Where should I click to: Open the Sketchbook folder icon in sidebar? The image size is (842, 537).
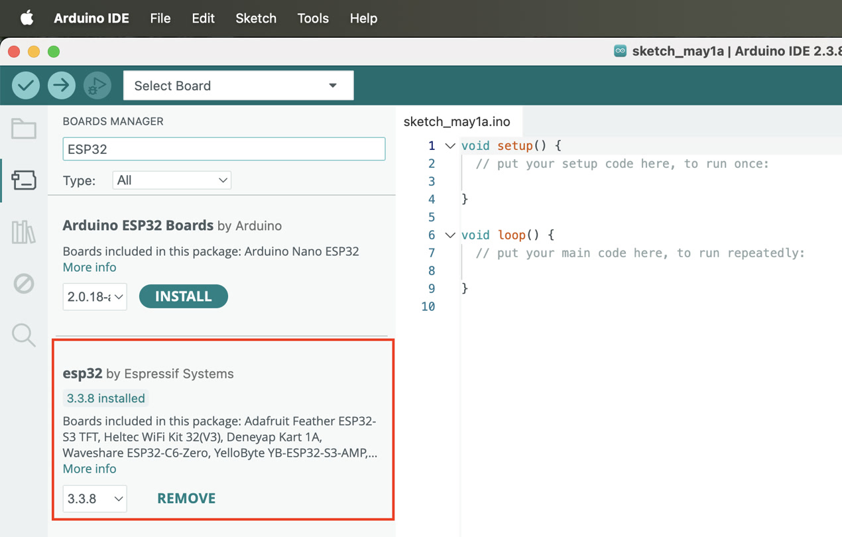click(x=24, y=129)
